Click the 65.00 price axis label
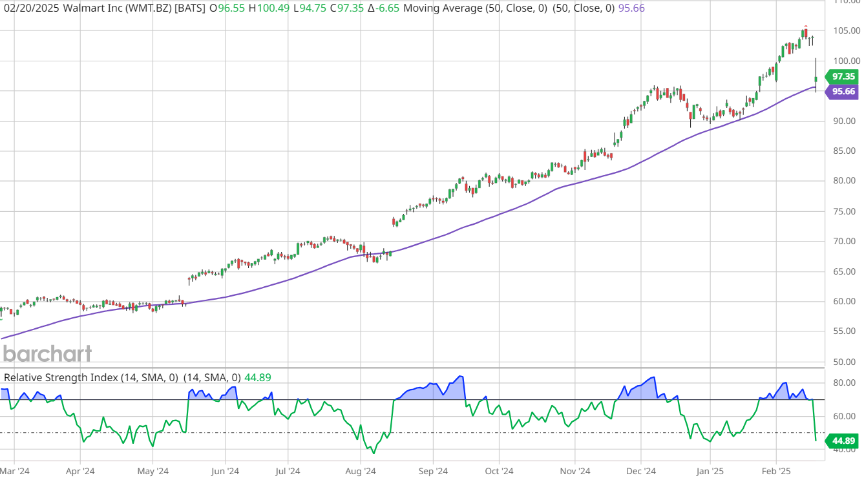864x480 pixels. pos(846,271)
